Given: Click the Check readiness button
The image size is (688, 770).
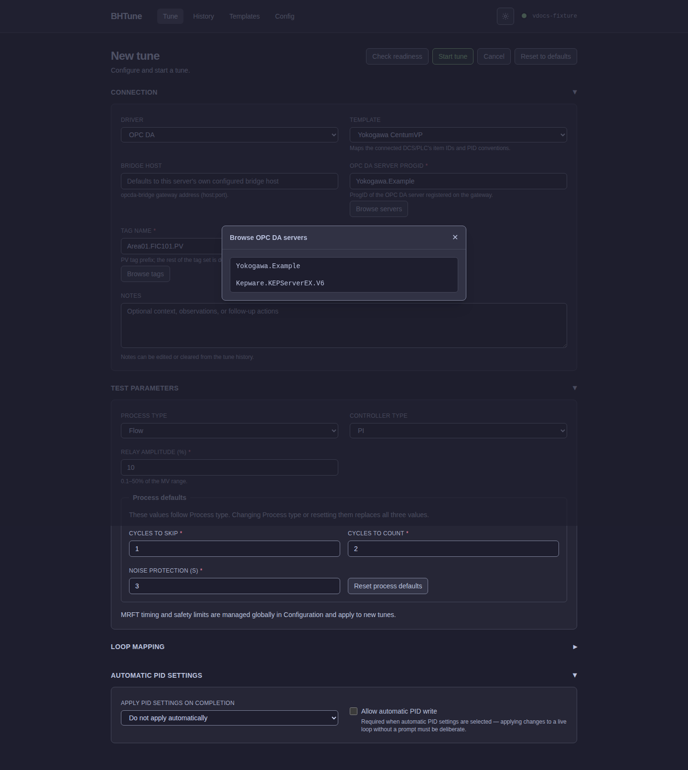Looking at the screenshot, I should tap(397, 56).
